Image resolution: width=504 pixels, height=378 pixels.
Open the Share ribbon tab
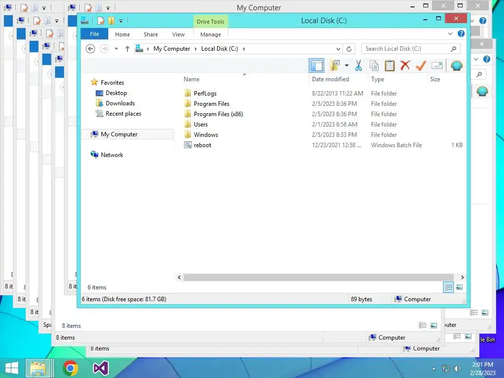[x=151, y=34]
